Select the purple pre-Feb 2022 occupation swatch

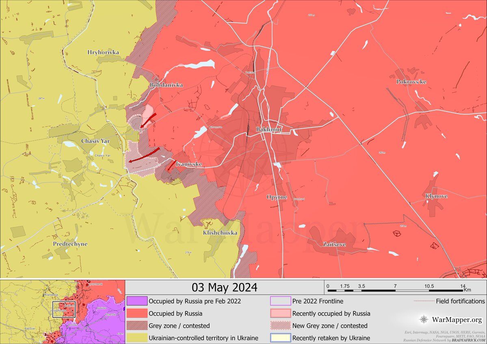point(136,301)
